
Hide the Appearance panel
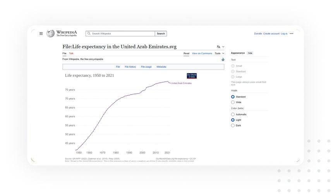click(250, 53)
